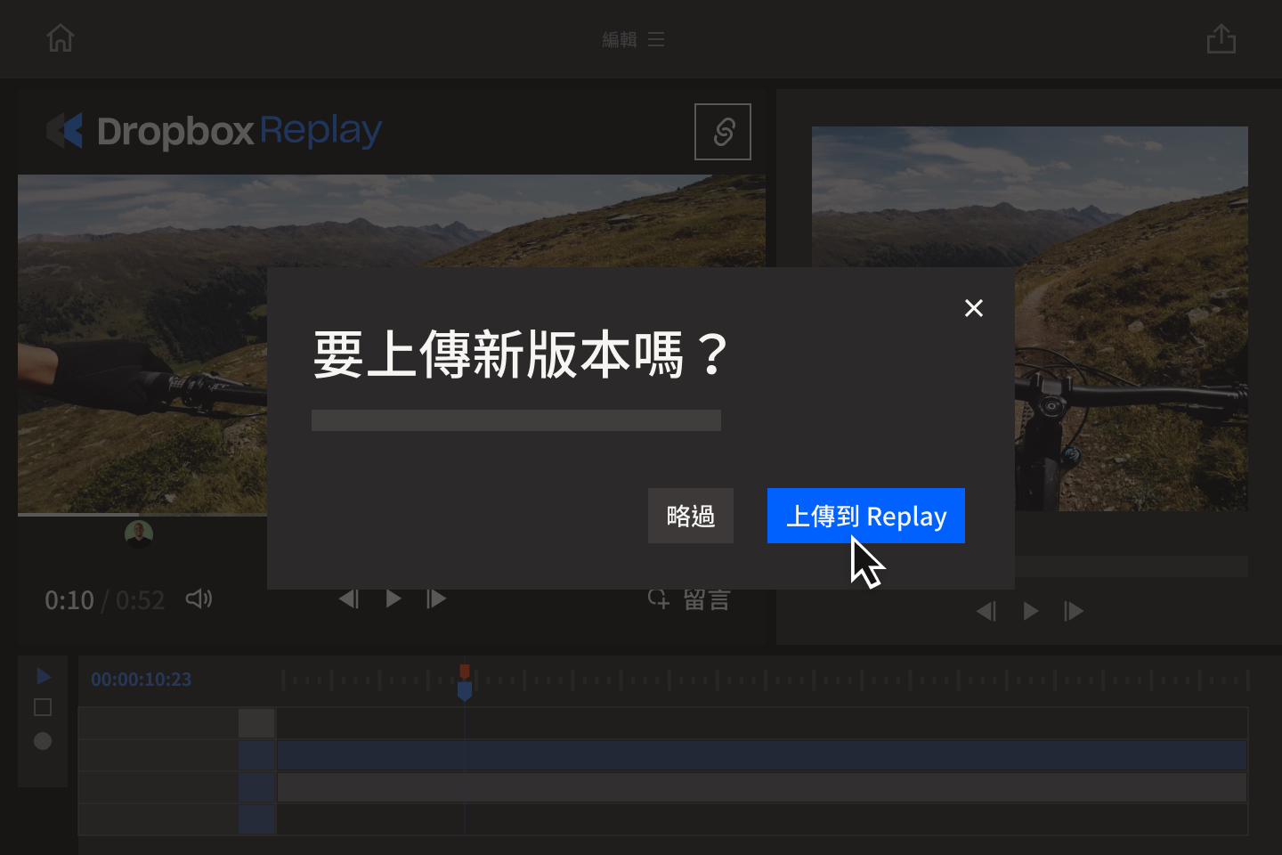1282x855 pixels.
Task: Close the upload new version dialog
Action: pos(974,308)
